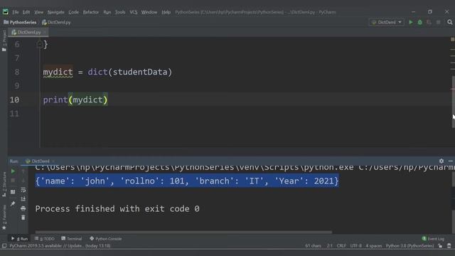Toggle soft-wrap in Run console

pos(23,190)
